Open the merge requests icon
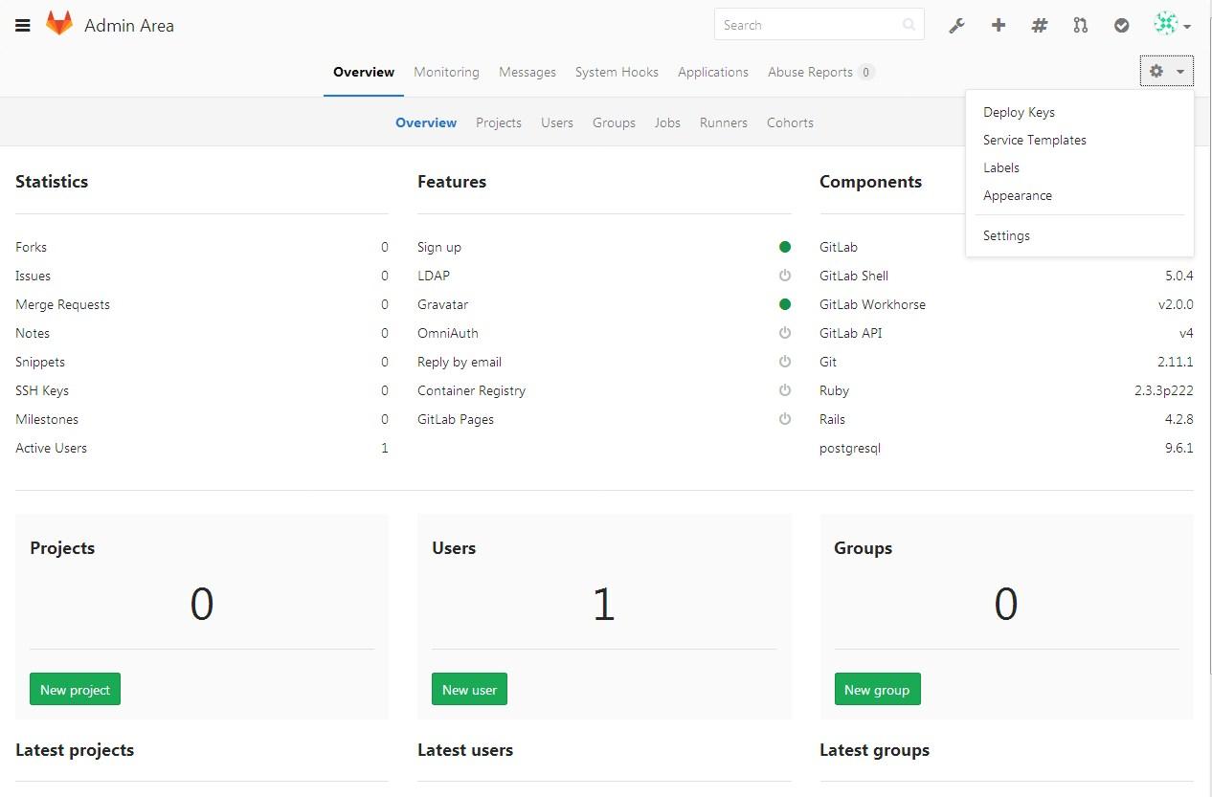The height and width of the screenshot is (797, 1212). tap(1081, 26)
